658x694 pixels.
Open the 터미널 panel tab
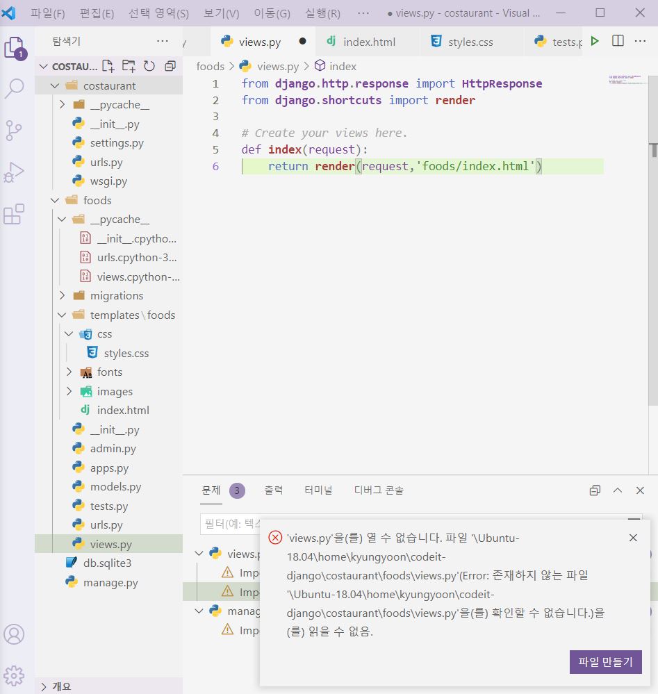point(318,490)
